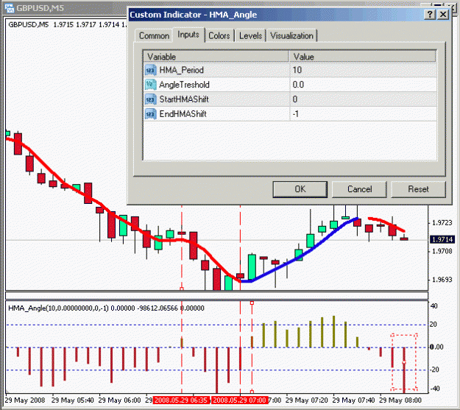
Task: Click the 1.9693 price scale label
Action: click(442, 280)
